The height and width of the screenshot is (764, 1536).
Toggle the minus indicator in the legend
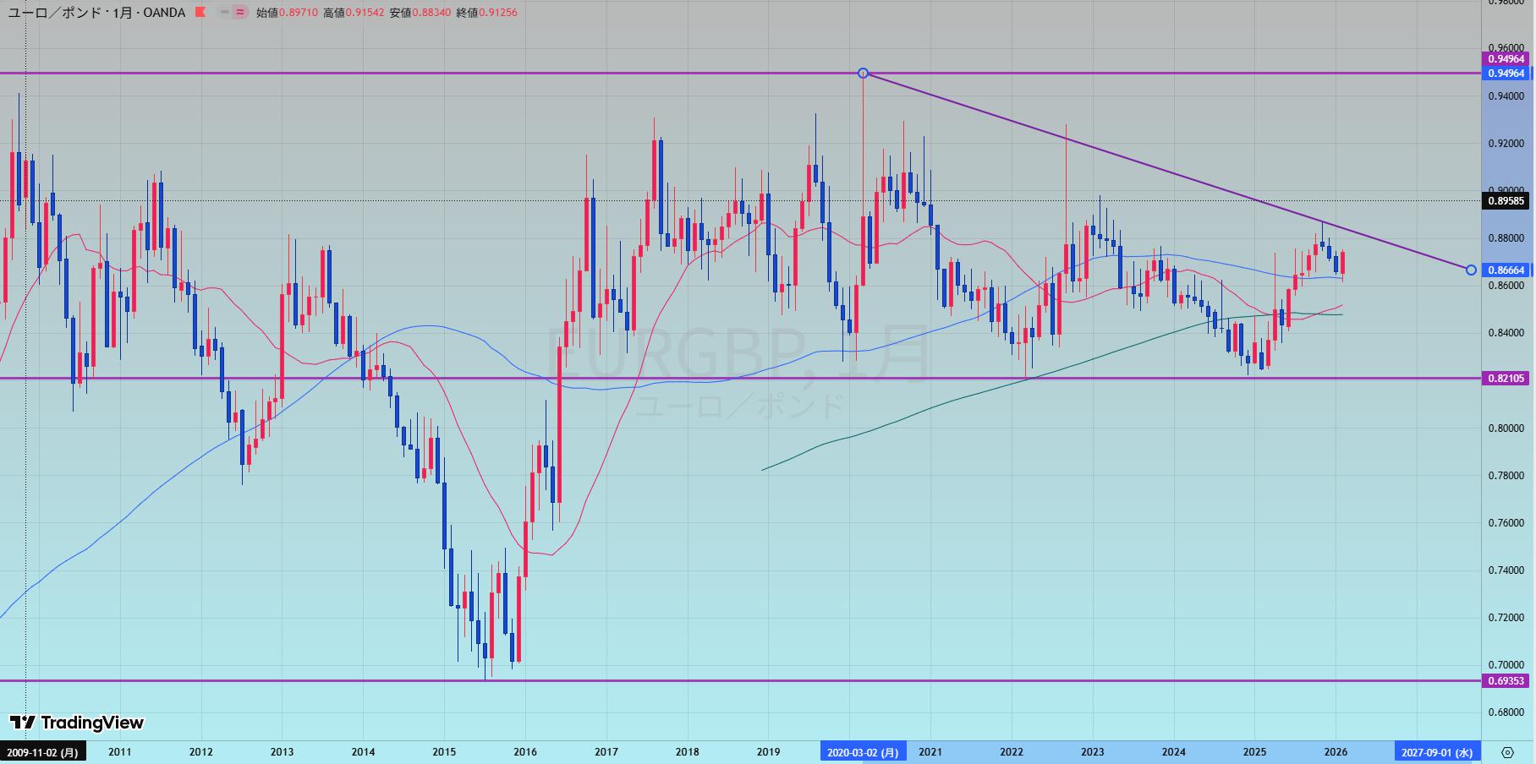pos(224,13)
